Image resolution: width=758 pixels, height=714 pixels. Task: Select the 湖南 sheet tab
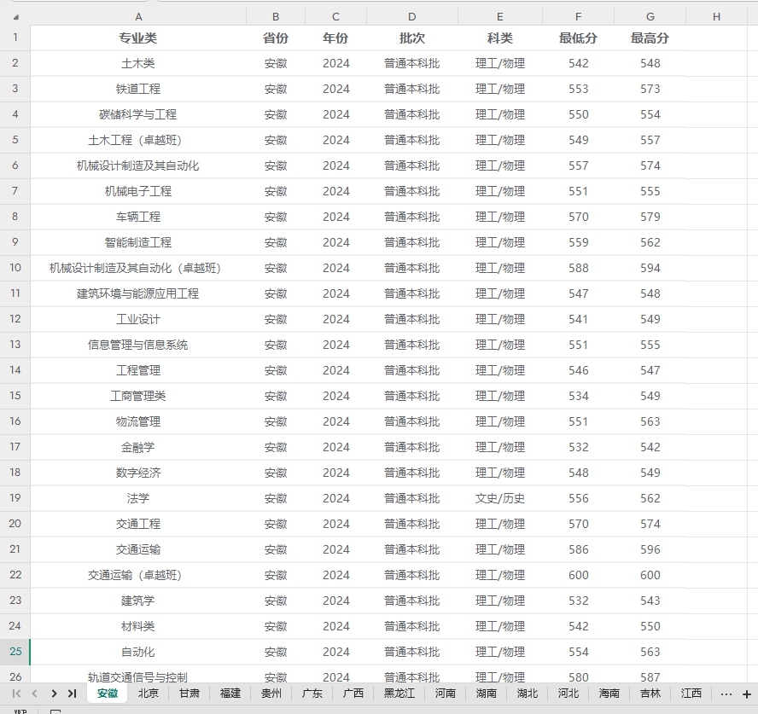pos(487,694)
